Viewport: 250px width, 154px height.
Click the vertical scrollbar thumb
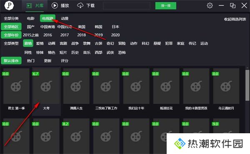tap(247, 85)
